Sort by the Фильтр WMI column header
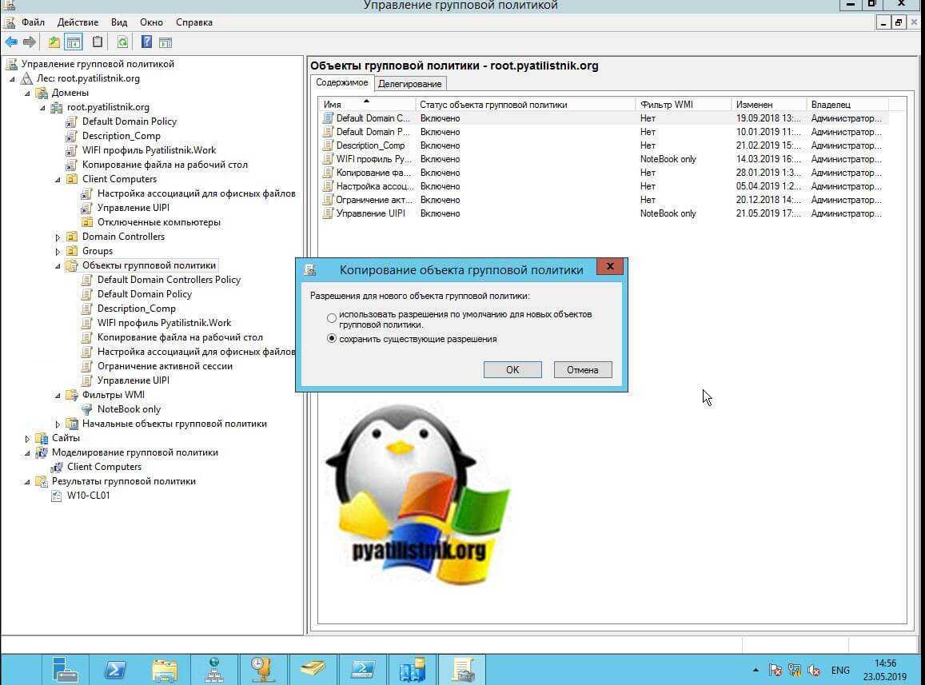The height and width of the screenshot is (685, 925). [x=683, y=105]
